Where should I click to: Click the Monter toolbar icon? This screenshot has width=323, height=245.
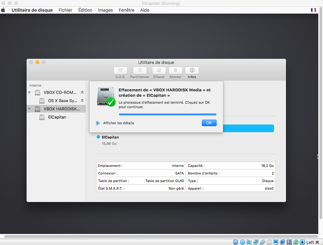coord(176,70)
